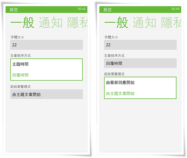
Task: Open 字體大小 picker showing 22, right screen
Action: 140,45
